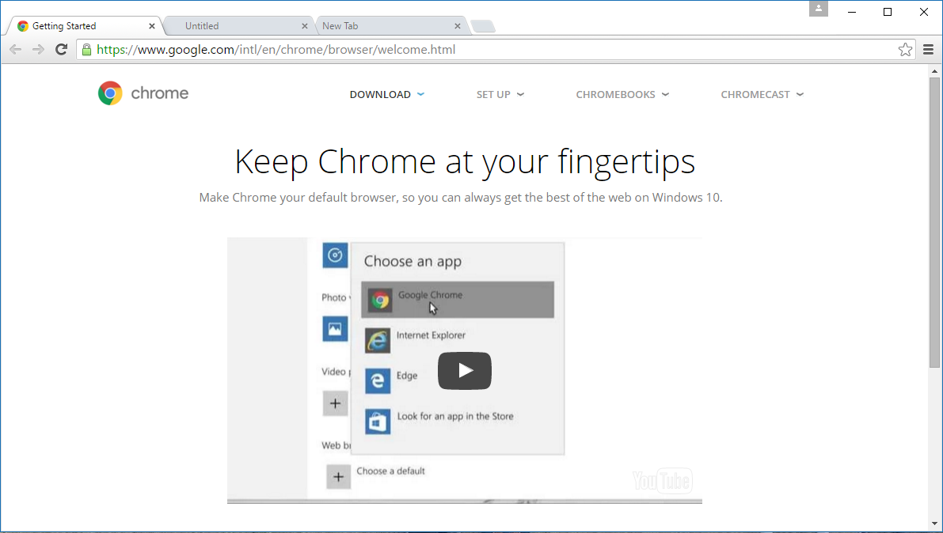The width and height of the screenshot is (943, 533).
Task: Click the scrollbar up arrow
Action: pos(934,71)
